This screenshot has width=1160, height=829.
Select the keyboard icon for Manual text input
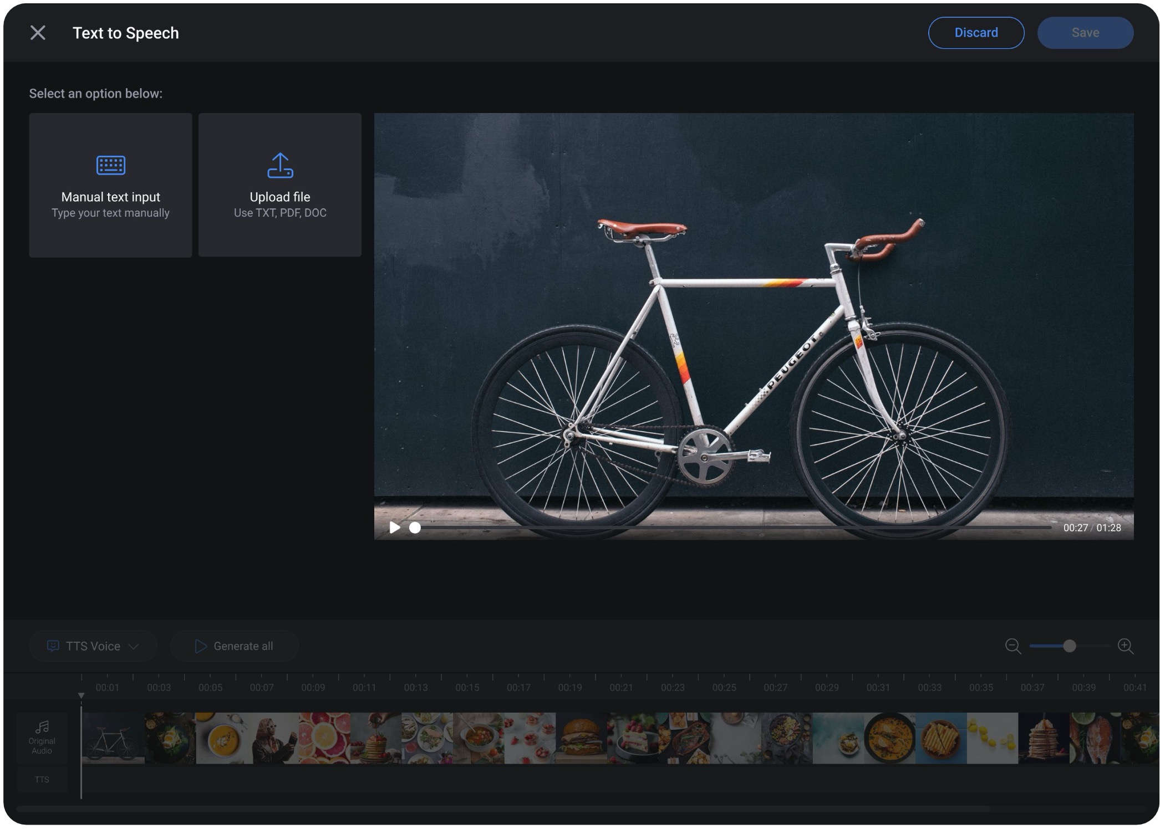tap(110, 165)
